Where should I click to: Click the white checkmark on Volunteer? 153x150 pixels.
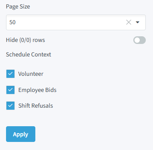tap(10, 74)
